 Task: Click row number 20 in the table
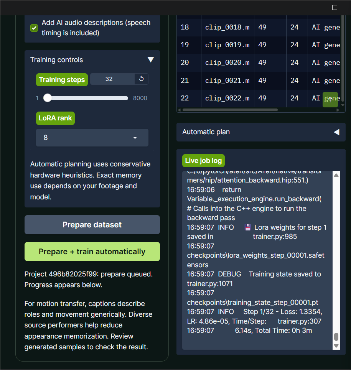(x=185, y=63)
